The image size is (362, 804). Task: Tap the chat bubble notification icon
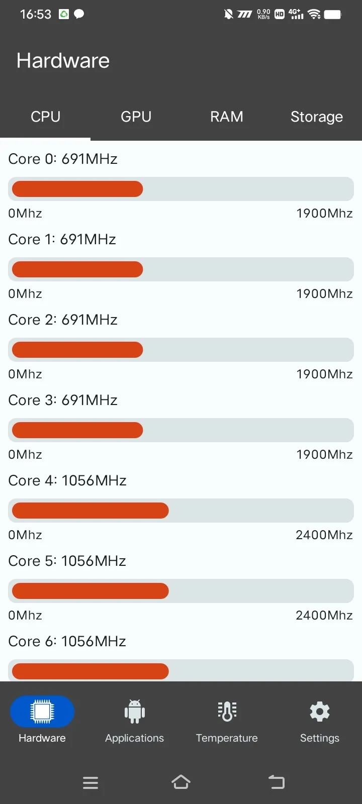(79, 14)
